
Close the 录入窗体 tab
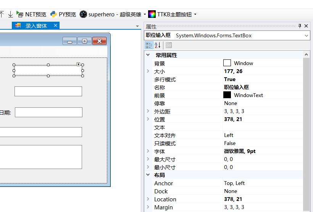(55, 26)
